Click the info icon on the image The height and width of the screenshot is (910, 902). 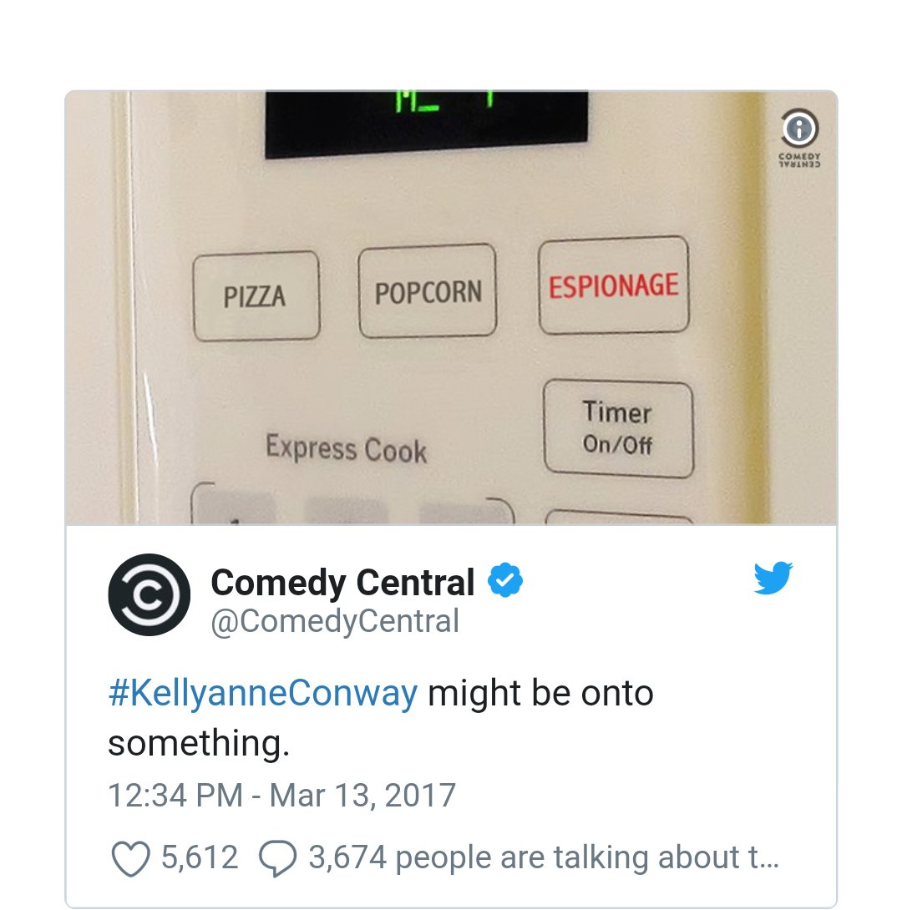tap(799, 129)
